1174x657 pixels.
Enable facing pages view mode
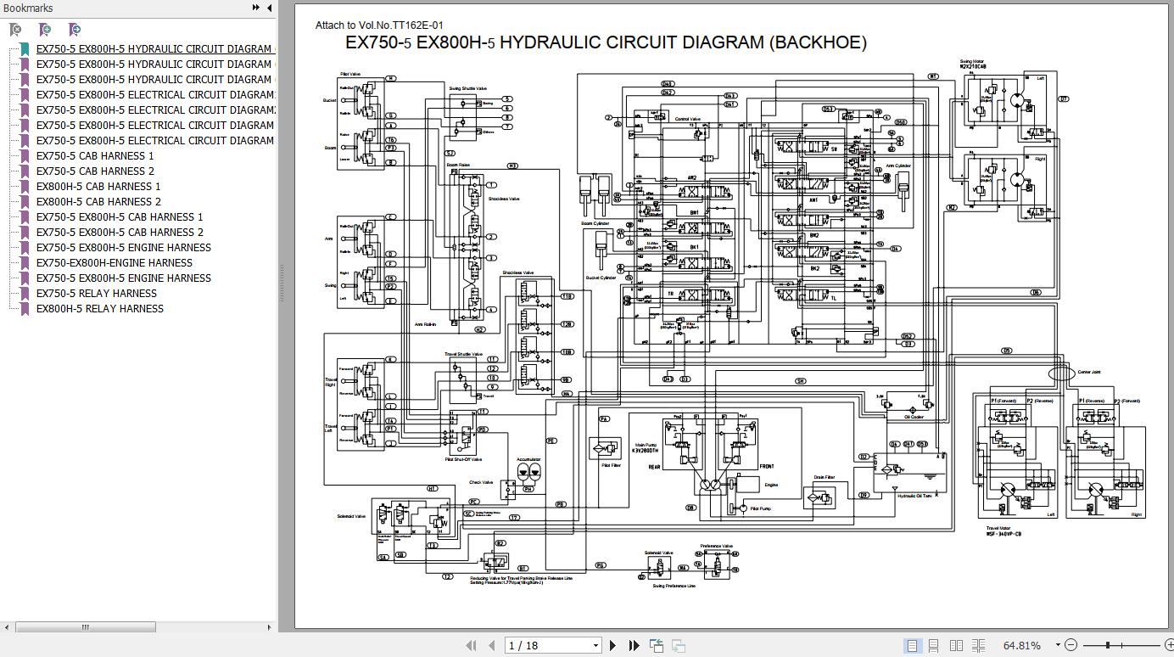pyautogui.click(x=955, y=646)
